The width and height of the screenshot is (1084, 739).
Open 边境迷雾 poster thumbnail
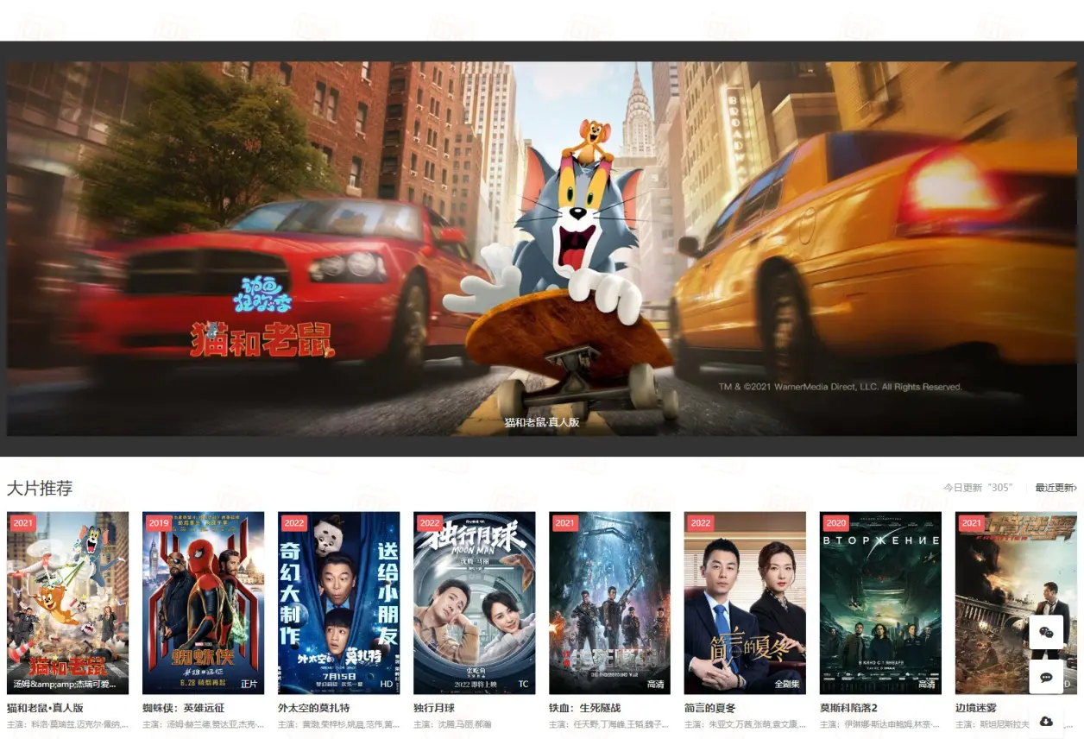[1016, 603]
